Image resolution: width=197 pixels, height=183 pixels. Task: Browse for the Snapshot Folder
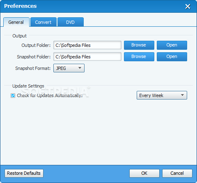point(139,57)
